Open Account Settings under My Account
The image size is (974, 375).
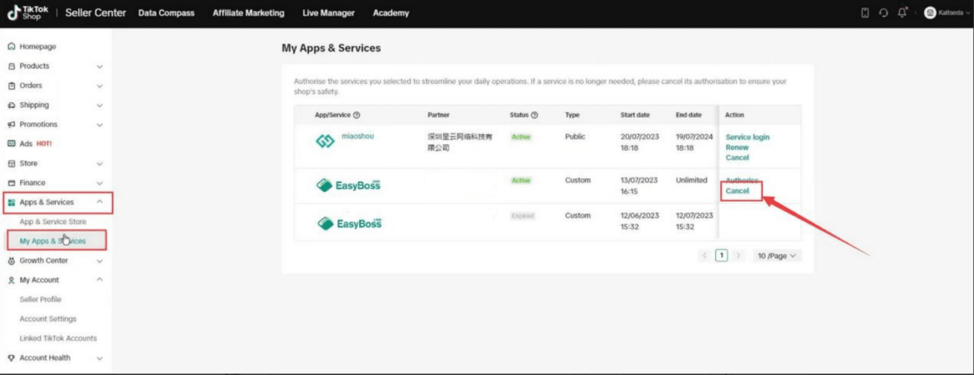48,319
